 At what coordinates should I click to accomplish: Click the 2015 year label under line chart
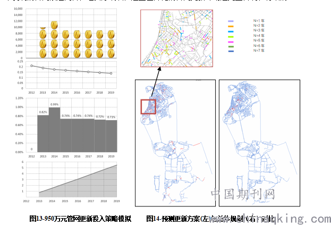click(x=65, y=93)
